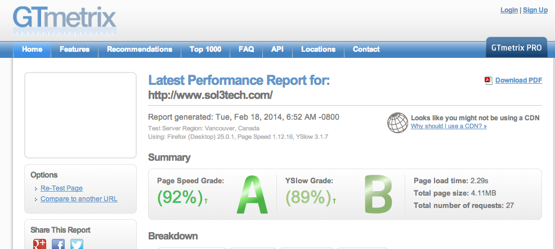
Task: Click the CDN globe icon
Action: click(x=397, y=123)
